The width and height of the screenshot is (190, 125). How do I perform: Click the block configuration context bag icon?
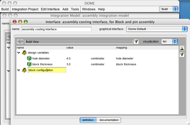click(x=24, y=70)
